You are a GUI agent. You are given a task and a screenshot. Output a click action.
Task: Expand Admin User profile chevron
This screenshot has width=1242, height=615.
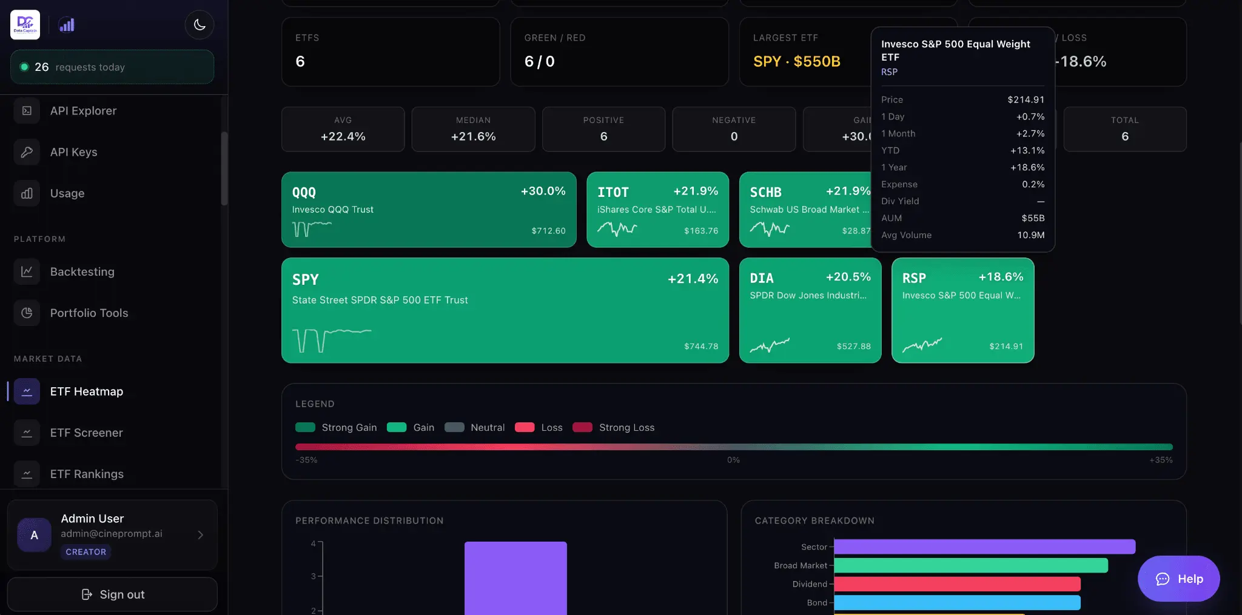tap(200, 535)
